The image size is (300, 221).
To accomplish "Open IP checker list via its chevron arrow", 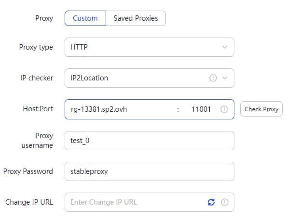I will (224, 78).
